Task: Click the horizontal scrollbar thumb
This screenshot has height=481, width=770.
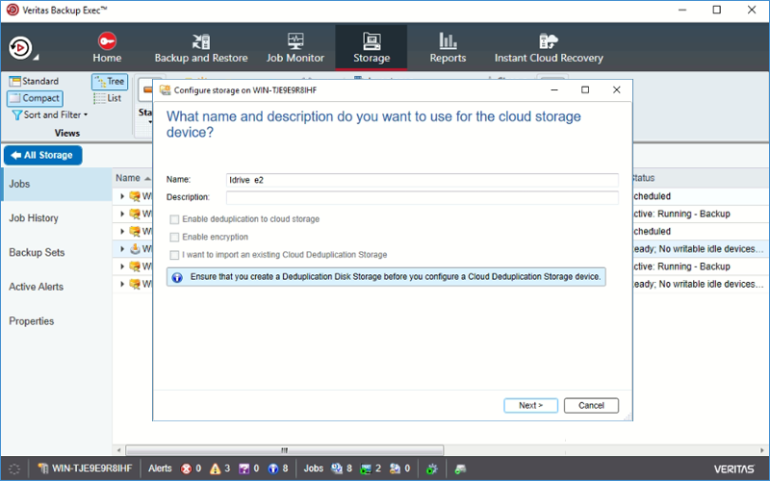Action: tap(284, 450)
